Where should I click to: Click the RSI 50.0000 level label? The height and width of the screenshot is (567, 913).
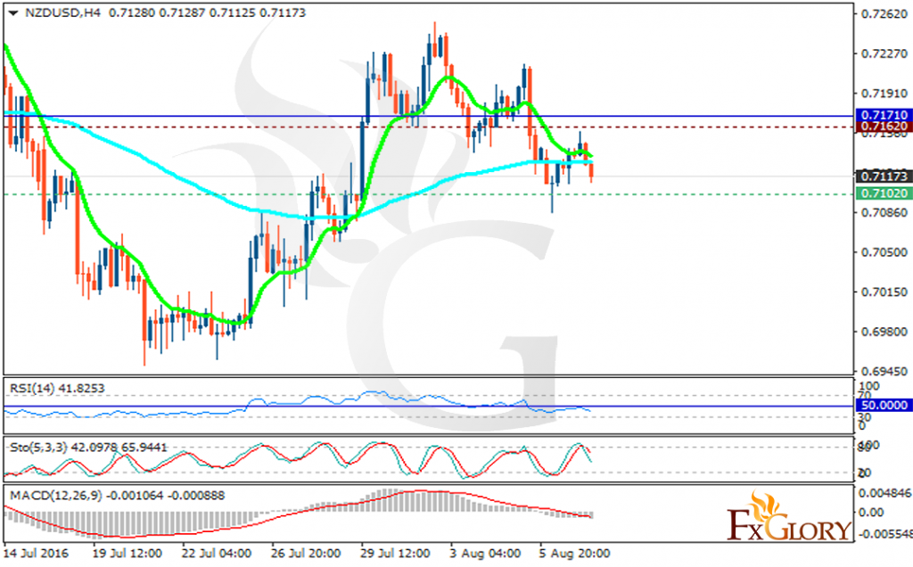click(x=884, y=405)
